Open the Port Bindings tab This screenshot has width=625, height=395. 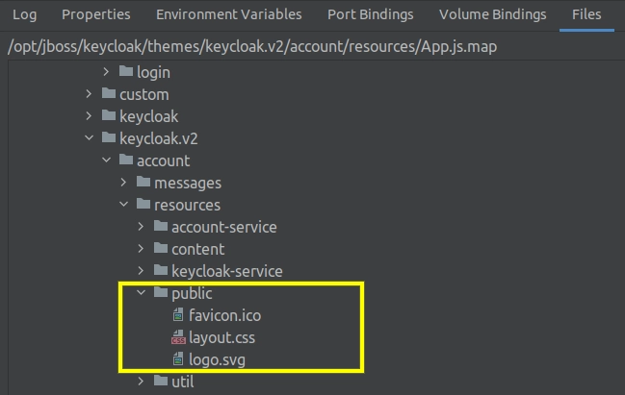(x=371, y=14)
